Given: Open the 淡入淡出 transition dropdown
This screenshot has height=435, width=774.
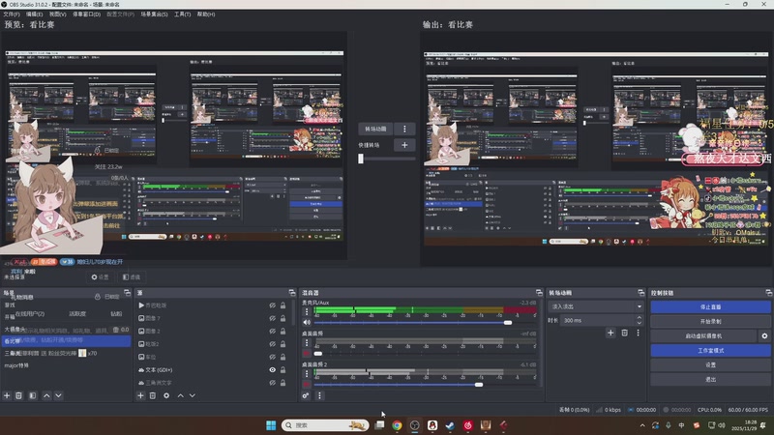Looking at the screenshot, I should click(x=595, y=306).
